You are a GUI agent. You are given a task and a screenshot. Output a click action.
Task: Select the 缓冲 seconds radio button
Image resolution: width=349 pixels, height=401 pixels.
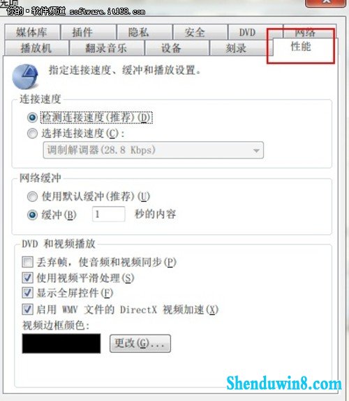click(x=32, y=215)
